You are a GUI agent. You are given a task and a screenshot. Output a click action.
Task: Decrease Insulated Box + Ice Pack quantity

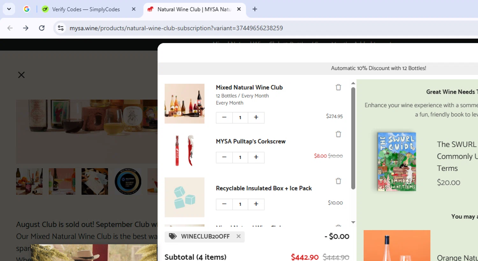coord(224,204)
